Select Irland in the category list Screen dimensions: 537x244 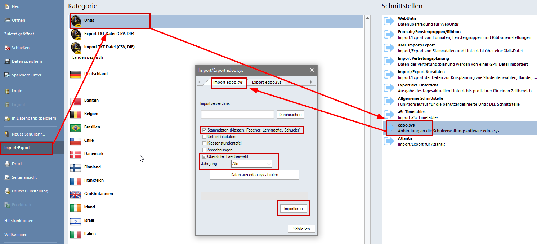(216, 208)
